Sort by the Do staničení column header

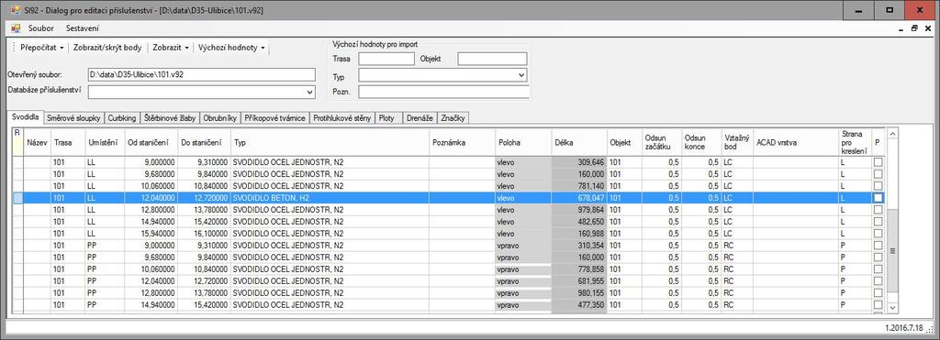point(204,143)
